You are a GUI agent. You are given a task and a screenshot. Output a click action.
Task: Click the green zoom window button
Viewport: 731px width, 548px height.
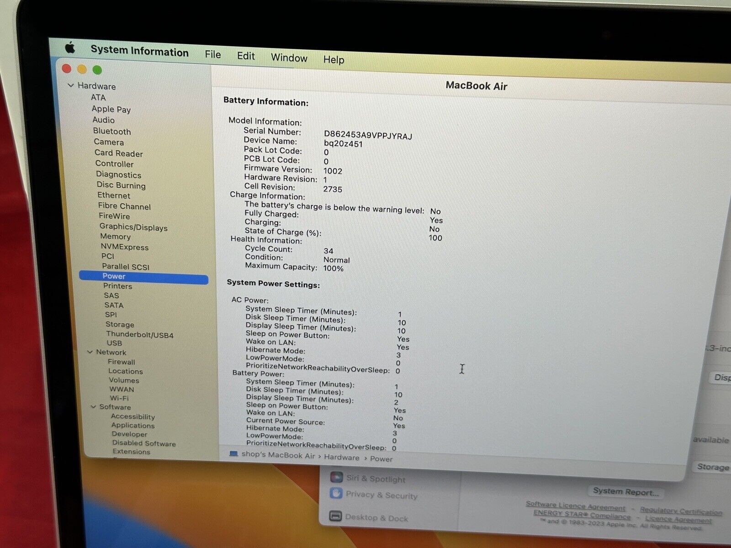[x=97, y=70]
